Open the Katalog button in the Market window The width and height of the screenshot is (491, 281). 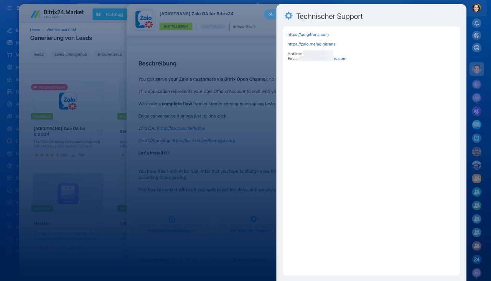click(110, 14)
